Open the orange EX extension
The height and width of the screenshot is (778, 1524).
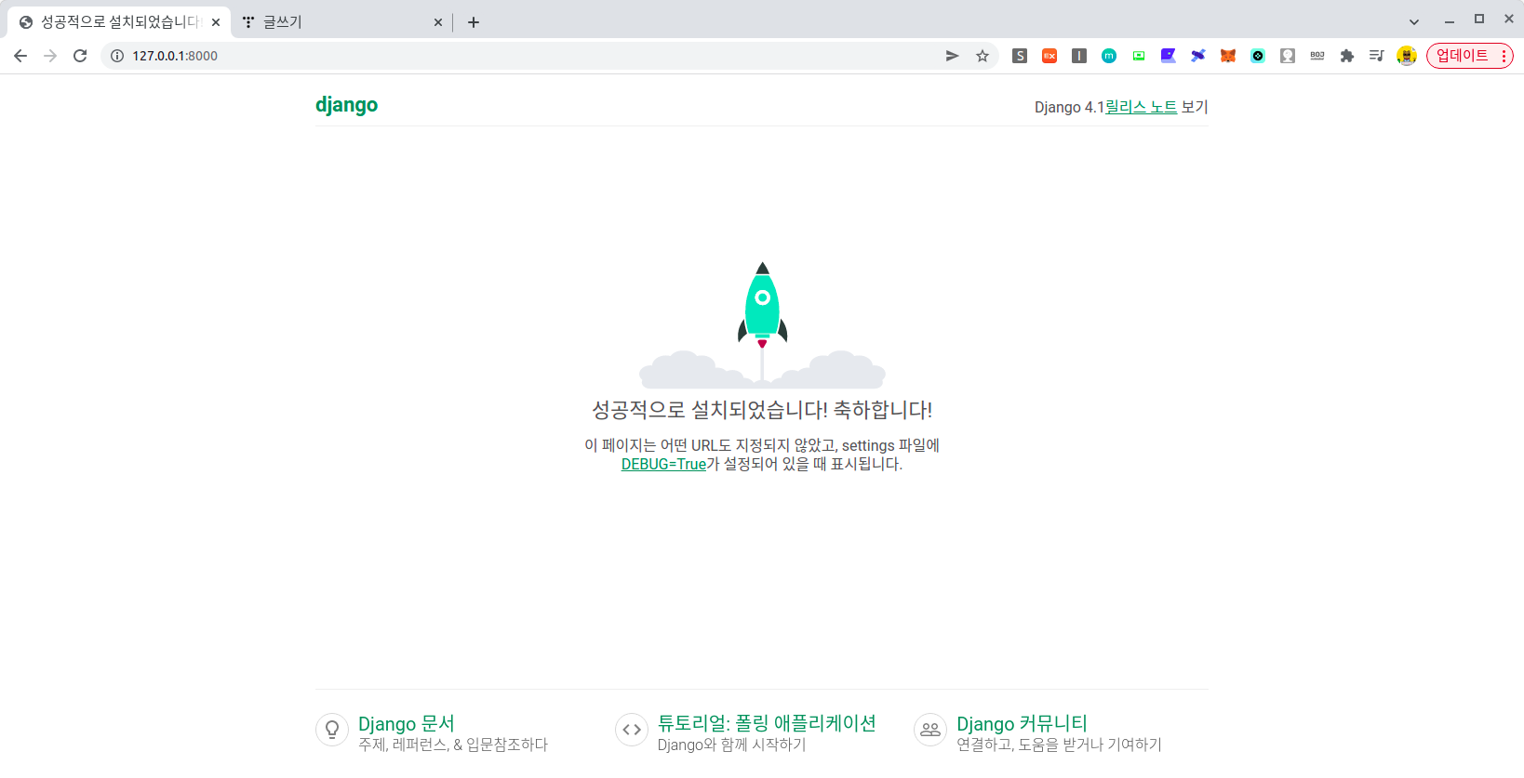tap(1049, 56)
